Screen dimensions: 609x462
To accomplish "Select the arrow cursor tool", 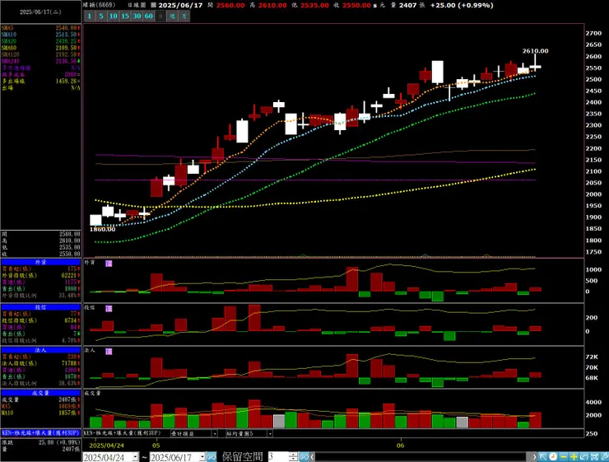I will pos(543,457).
